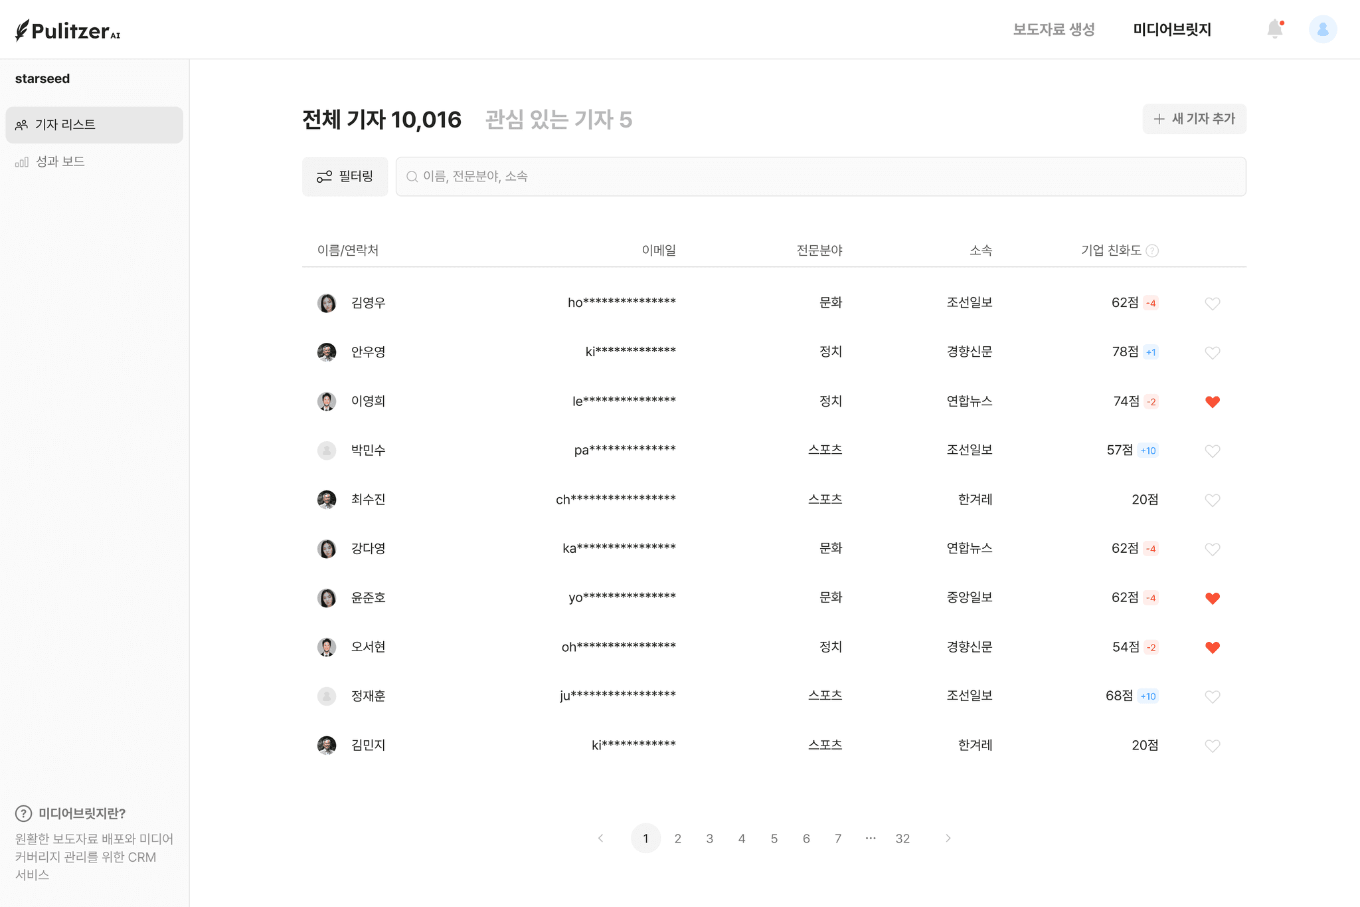
Task: Click the filter sliders icon on 필터링
Action: 325,176
